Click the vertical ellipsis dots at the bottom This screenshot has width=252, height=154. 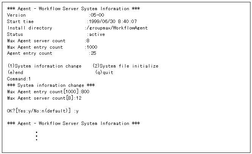click(x=36, y=136)
